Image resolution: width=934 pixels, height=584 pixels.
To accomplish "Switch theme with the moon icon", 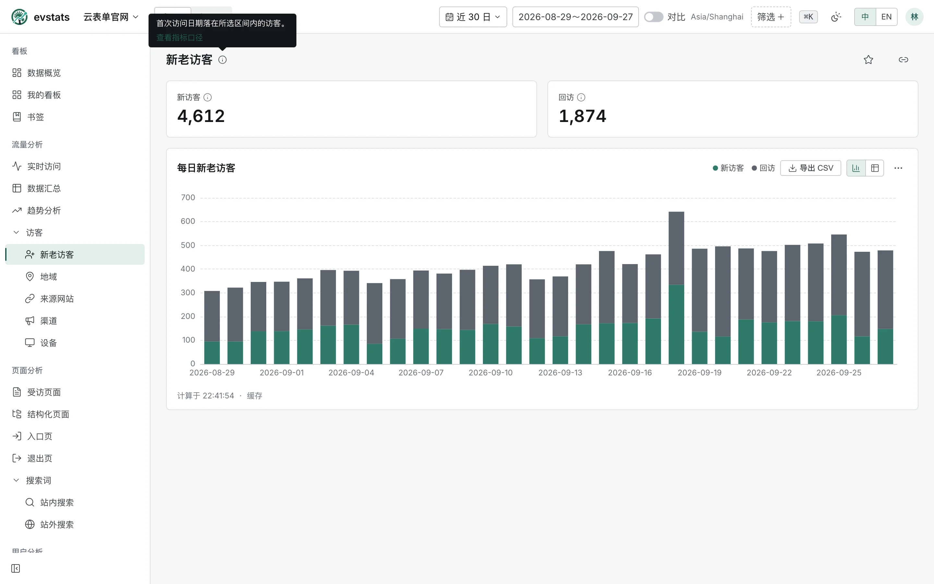I will pyautogui.click(x=836, y=17).
